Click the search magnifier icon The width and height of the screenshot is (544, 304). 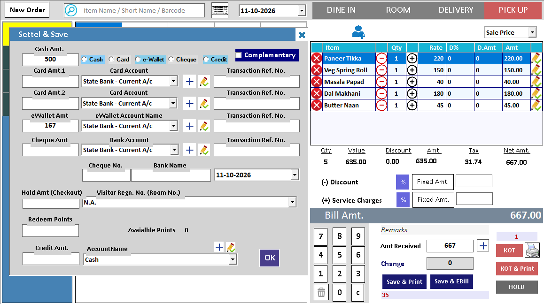pos(71,10)
